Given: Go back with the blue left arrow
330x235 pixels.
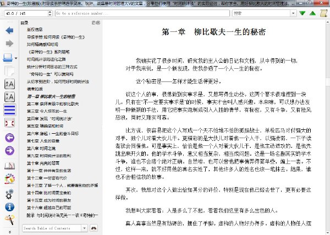Looking at the screenshot, I should click(9, 30).
